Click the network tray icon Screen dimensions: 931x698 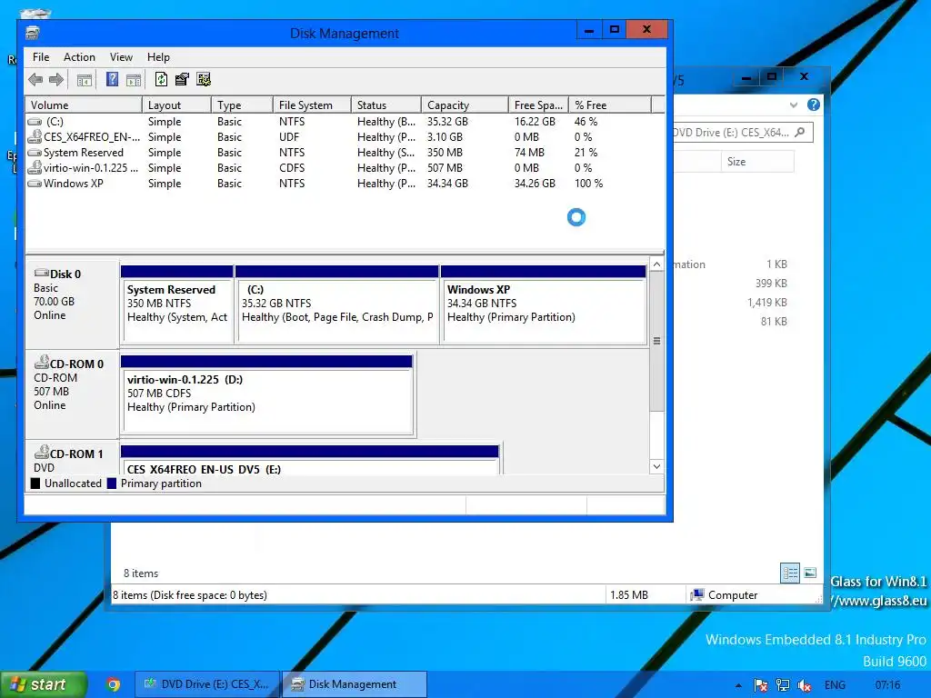[x=783, y=685]
